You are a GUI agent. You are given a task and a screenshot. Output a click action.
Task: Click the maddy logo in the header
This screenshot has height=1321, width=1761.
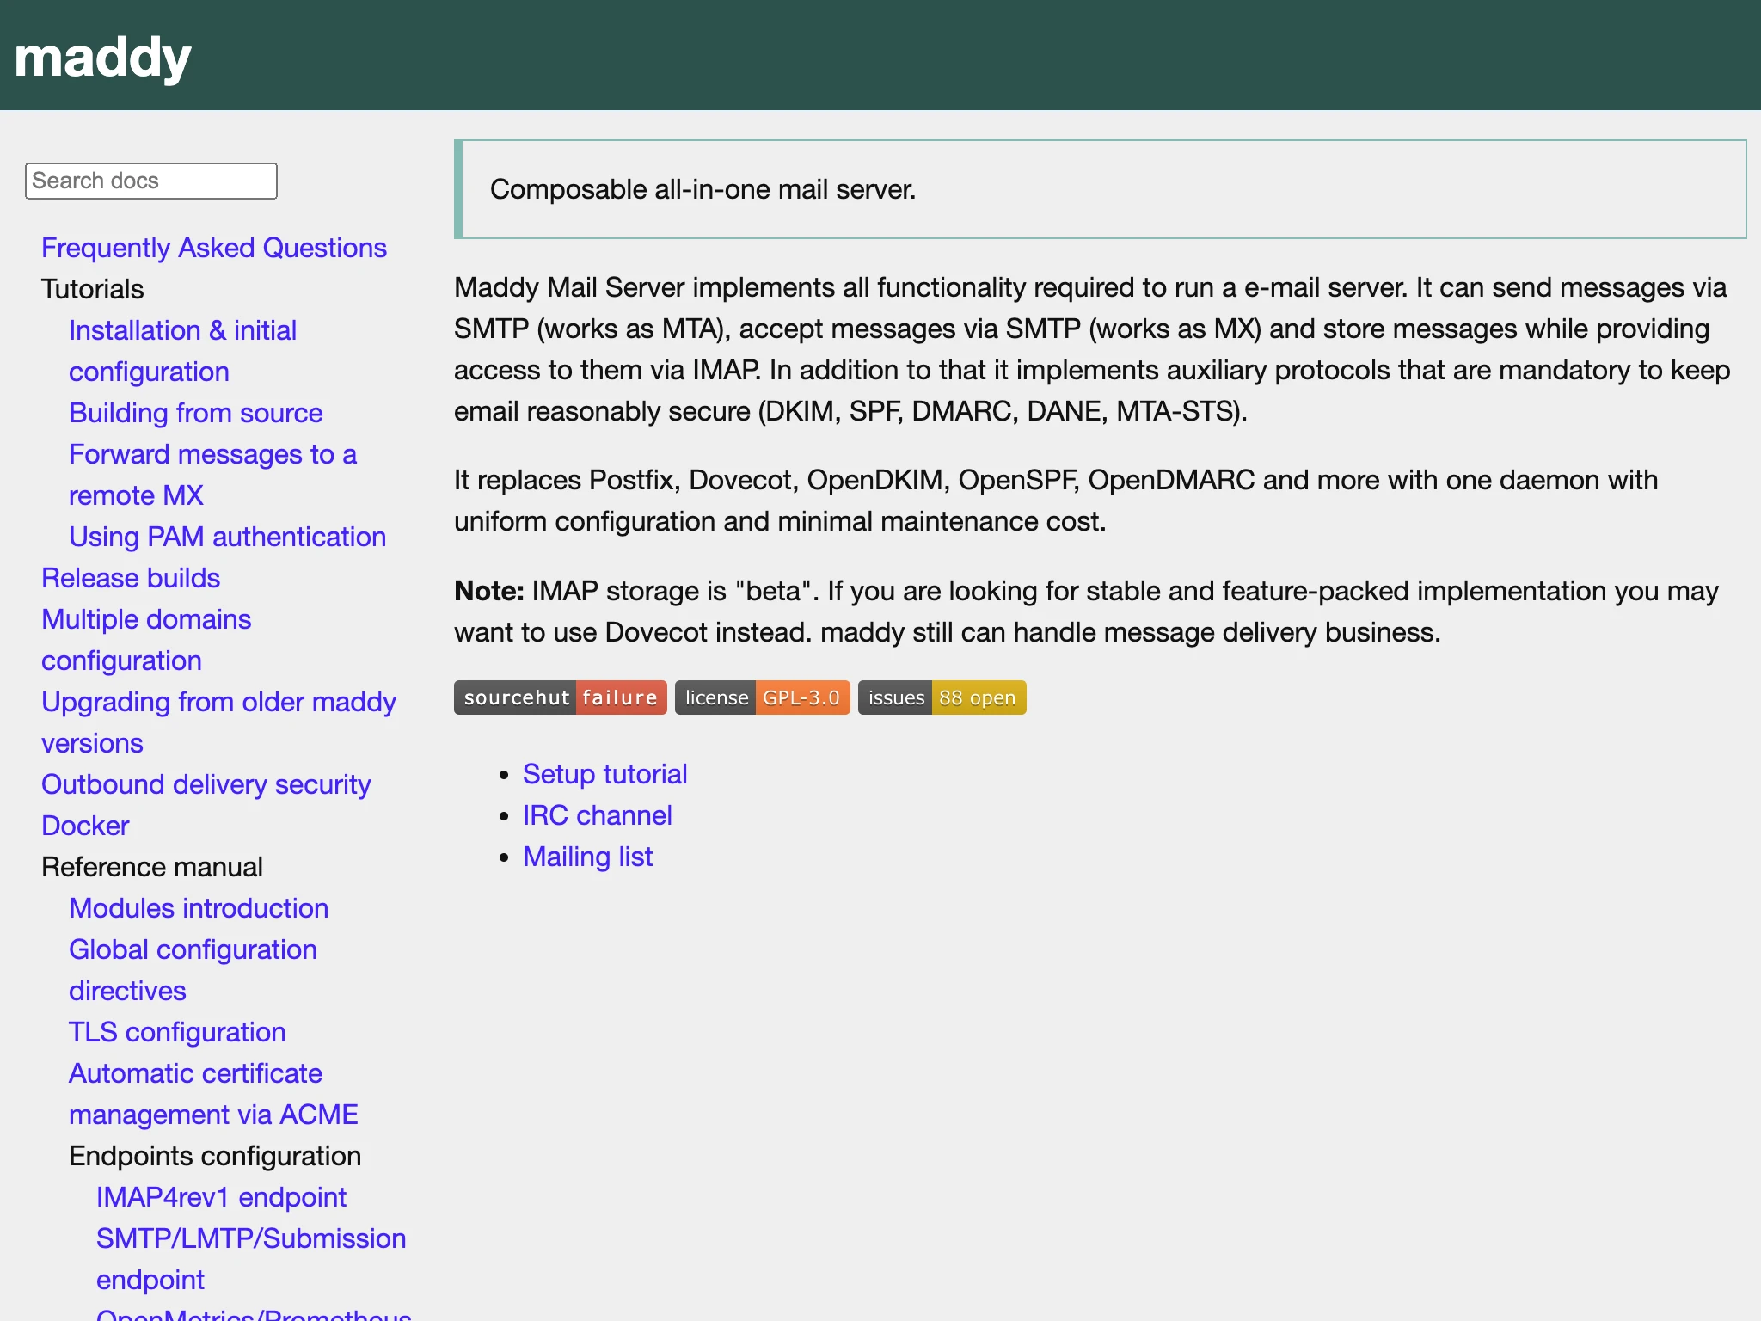click(x=101, y=55)
